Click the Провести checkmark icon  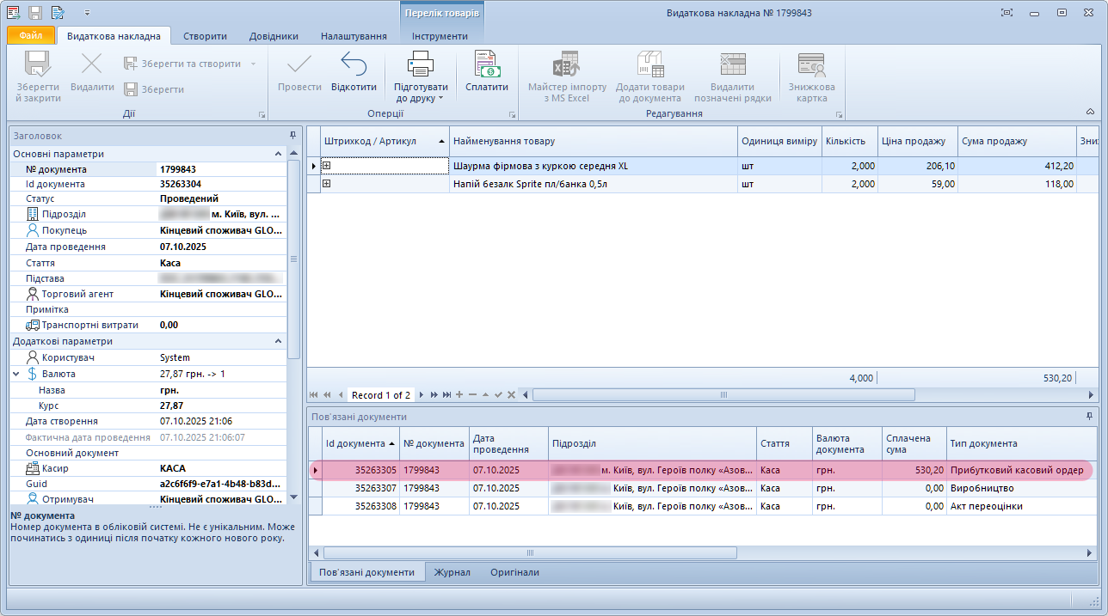pyautogui.click(x=299, y=65)
